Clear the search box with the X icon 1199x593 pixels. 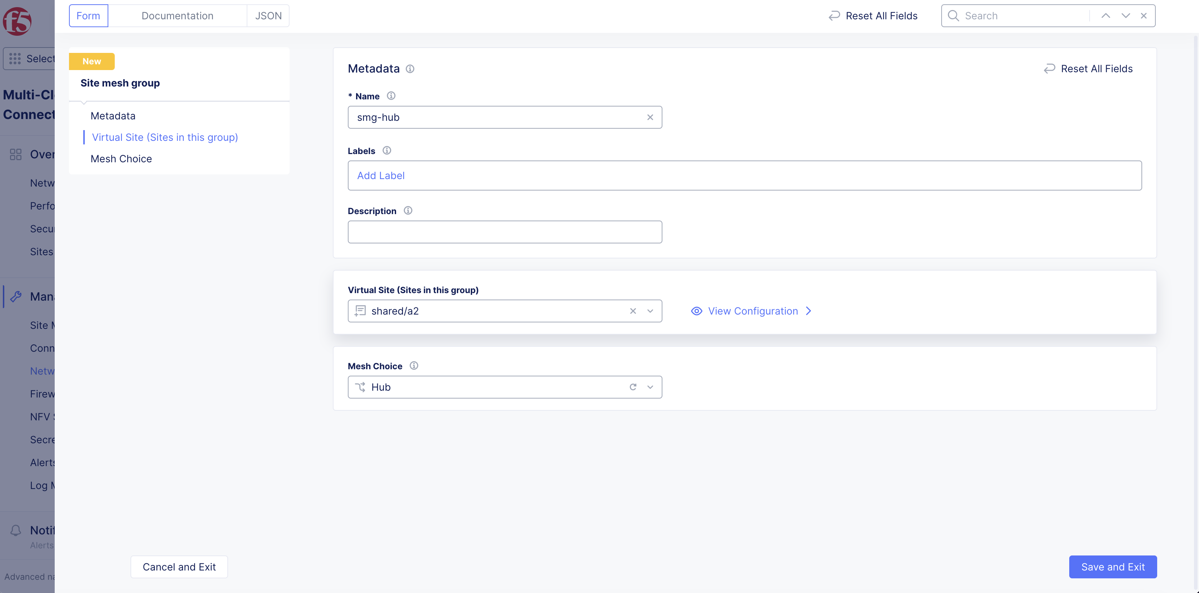(1144, 16)
